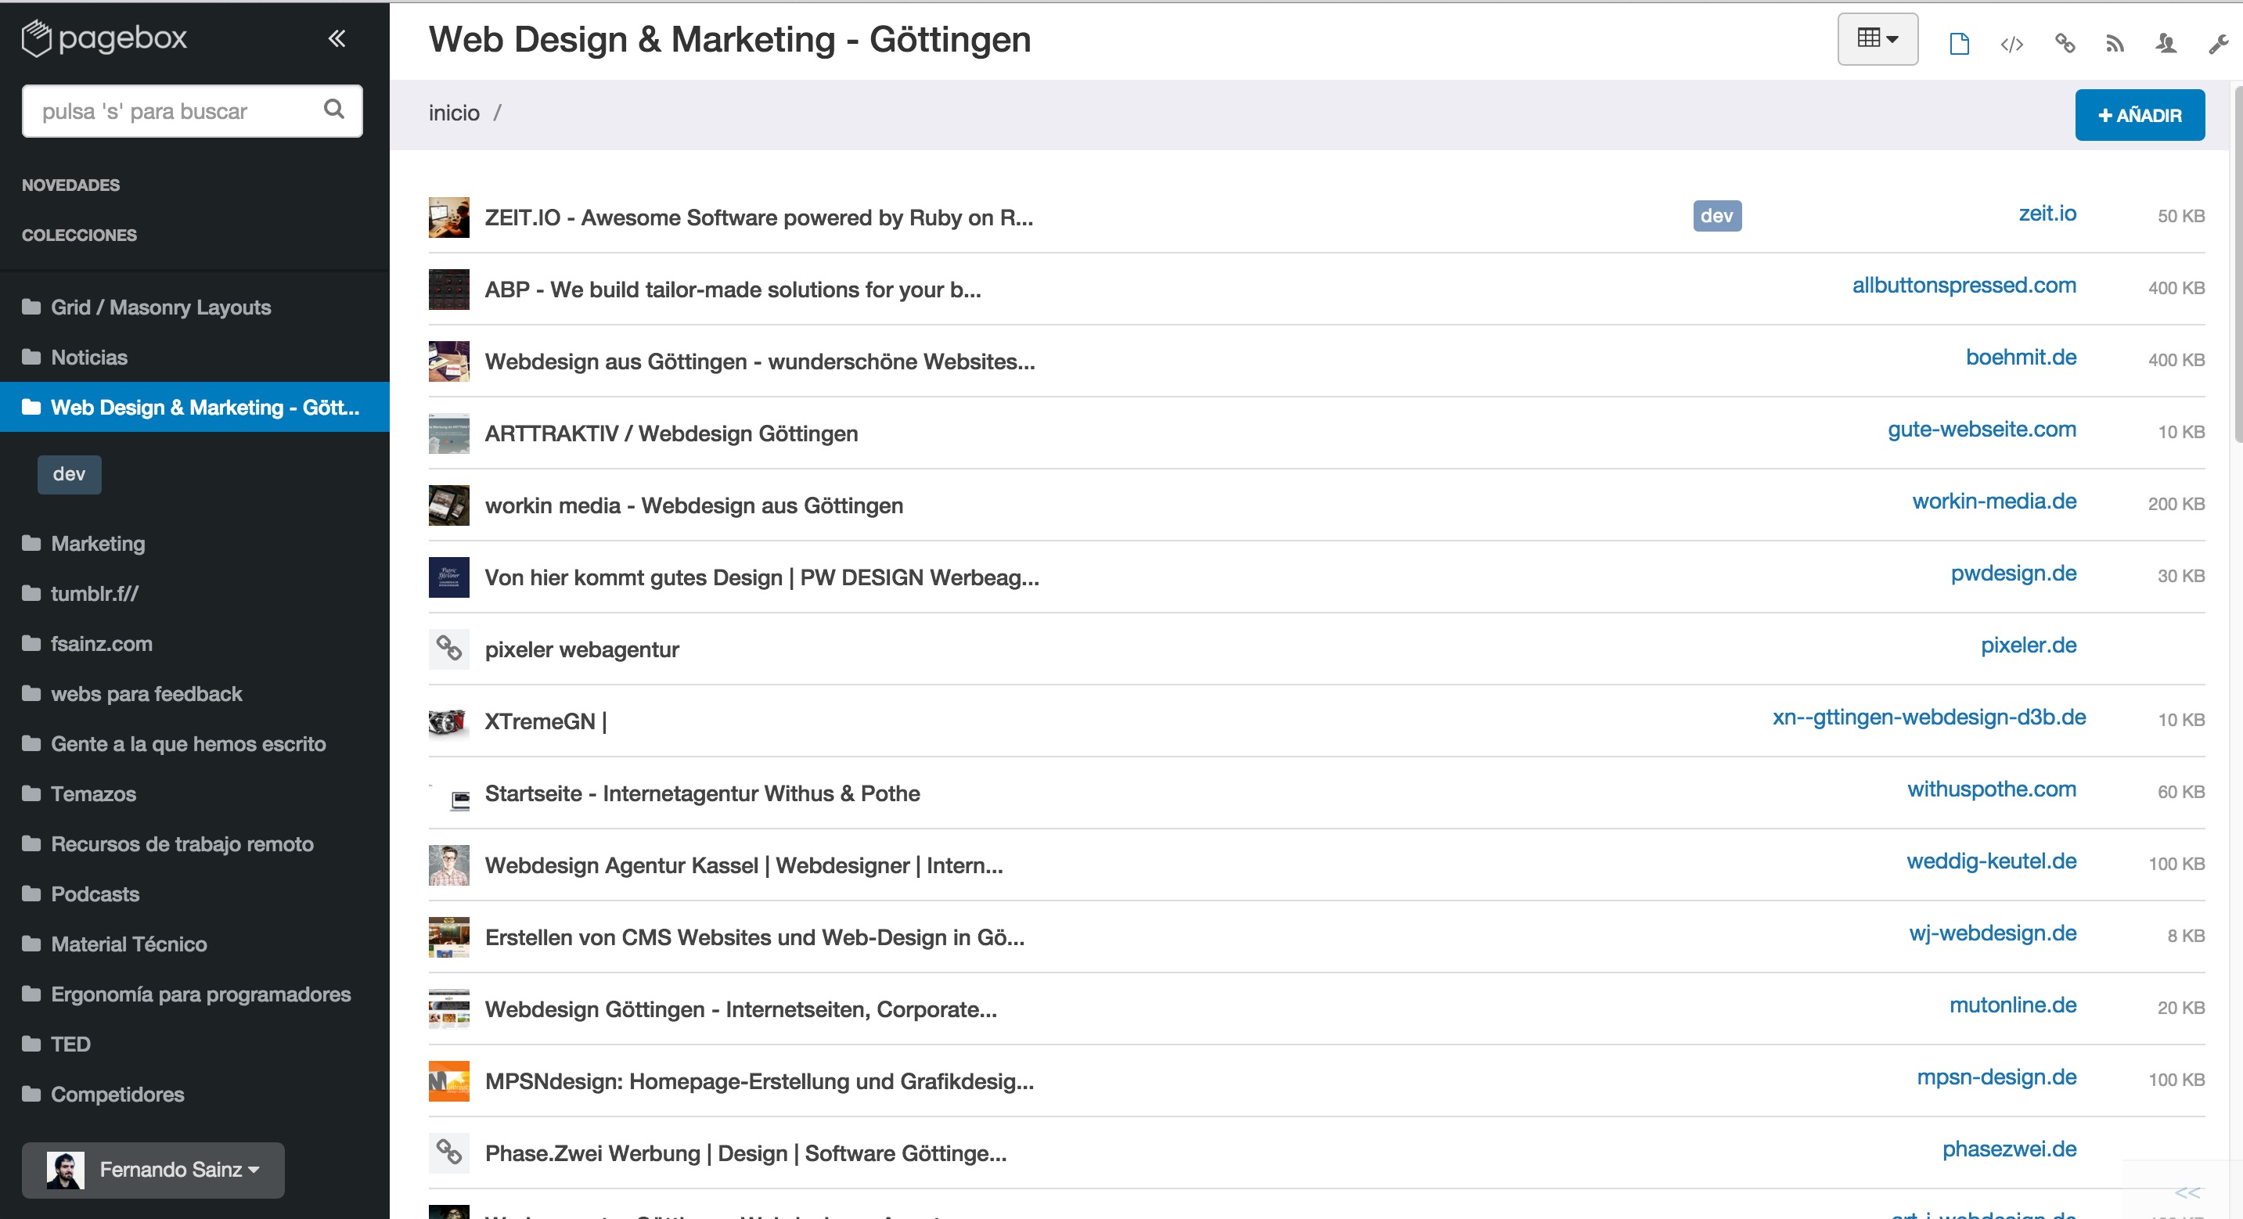
Task: Open withuspothe.com link
Action: click(x=1991, y=789)
